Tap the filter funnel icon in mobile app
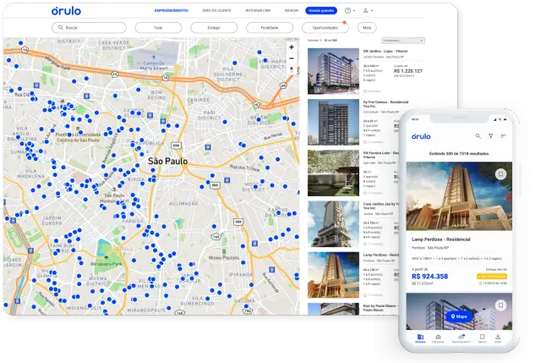The image size is (541, 363). pyautogui.click(x=490, y=135)
